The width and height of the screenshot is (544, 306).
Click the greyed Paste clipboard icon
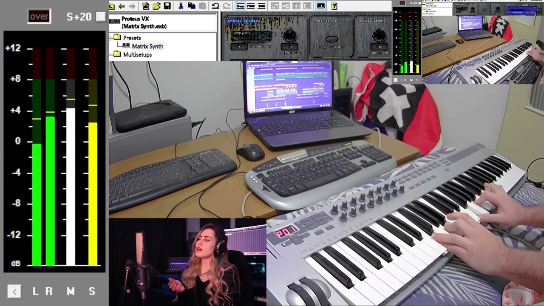(x=202, y=6)
